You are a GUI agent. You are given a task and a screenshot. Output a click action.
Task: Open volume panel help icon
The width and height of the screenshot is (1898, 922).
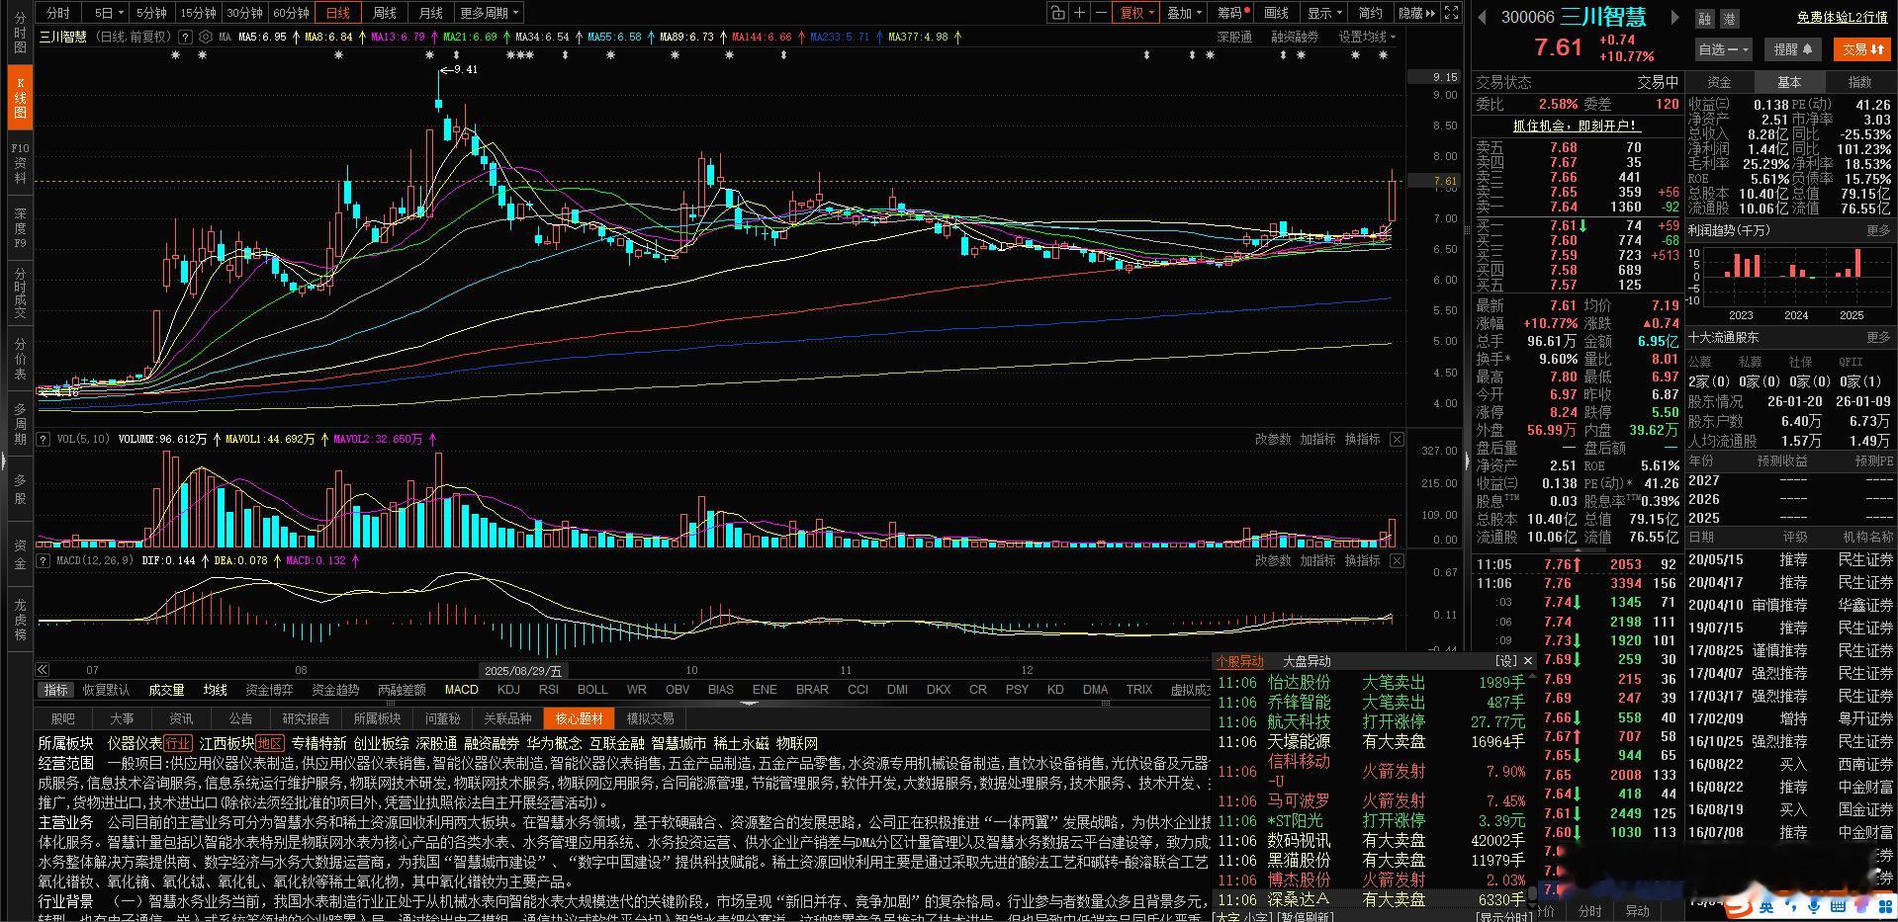(44, 439)
